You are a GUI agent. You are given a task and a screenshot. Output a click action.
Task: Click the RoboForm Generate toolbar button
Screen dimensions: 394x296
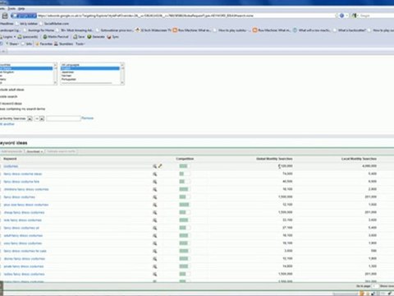pos(96,37)
